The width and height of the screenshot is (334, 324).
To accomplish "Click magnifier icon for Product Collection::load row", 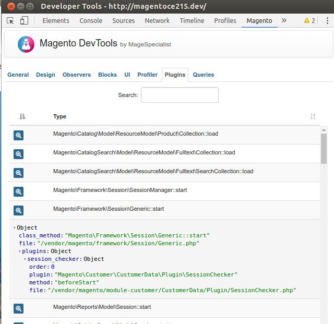I will click(18, 135).
